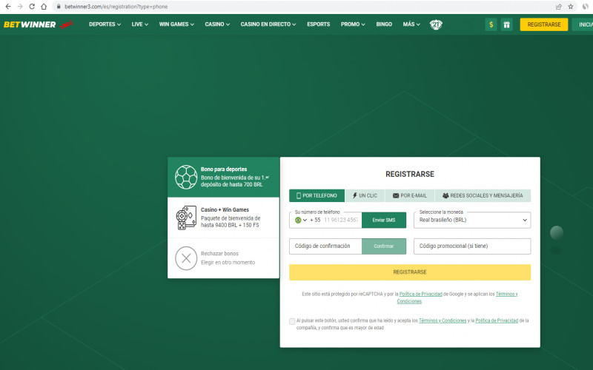Select the Casino + Win Games bonus cards icon
Image resolution: width=593 pixels, height=370 pixels.
coord(186,218)
